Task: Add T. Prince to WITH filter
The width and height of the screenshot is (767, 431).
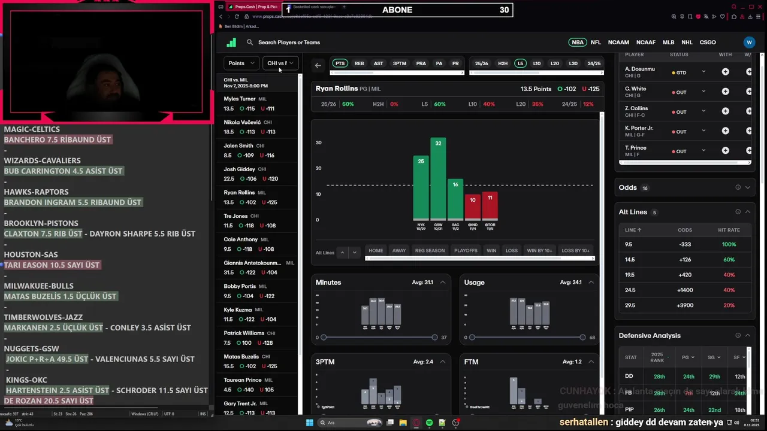Action: pos(725,151)
